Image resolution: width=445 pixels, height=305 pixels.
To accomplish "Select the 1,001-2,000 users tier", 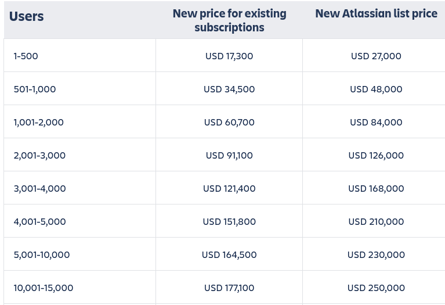I will 38,123.
